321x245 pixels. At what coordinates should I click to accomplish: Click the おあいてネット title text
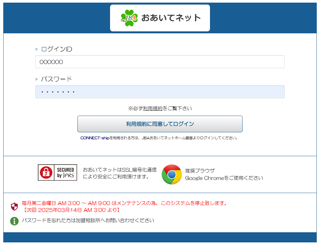(171, 18)
